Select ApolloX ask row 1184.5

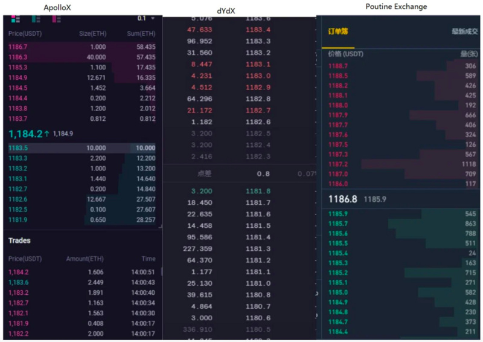82,88
